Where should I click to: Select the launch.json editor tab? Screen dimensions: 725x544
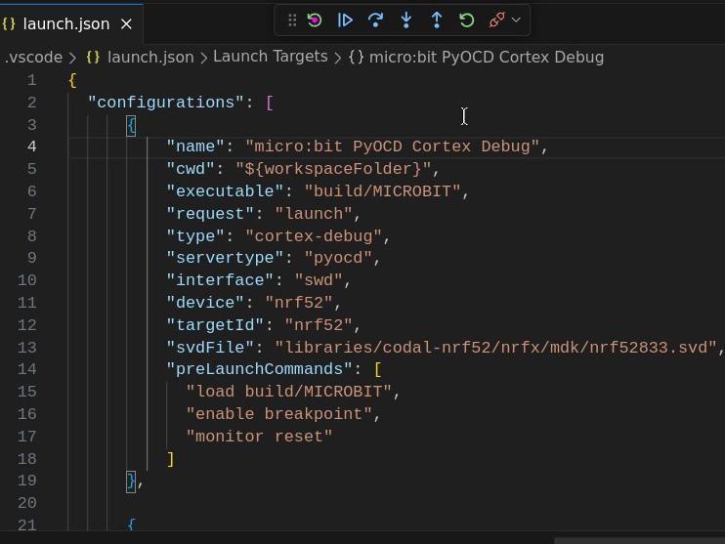point(67,24)
